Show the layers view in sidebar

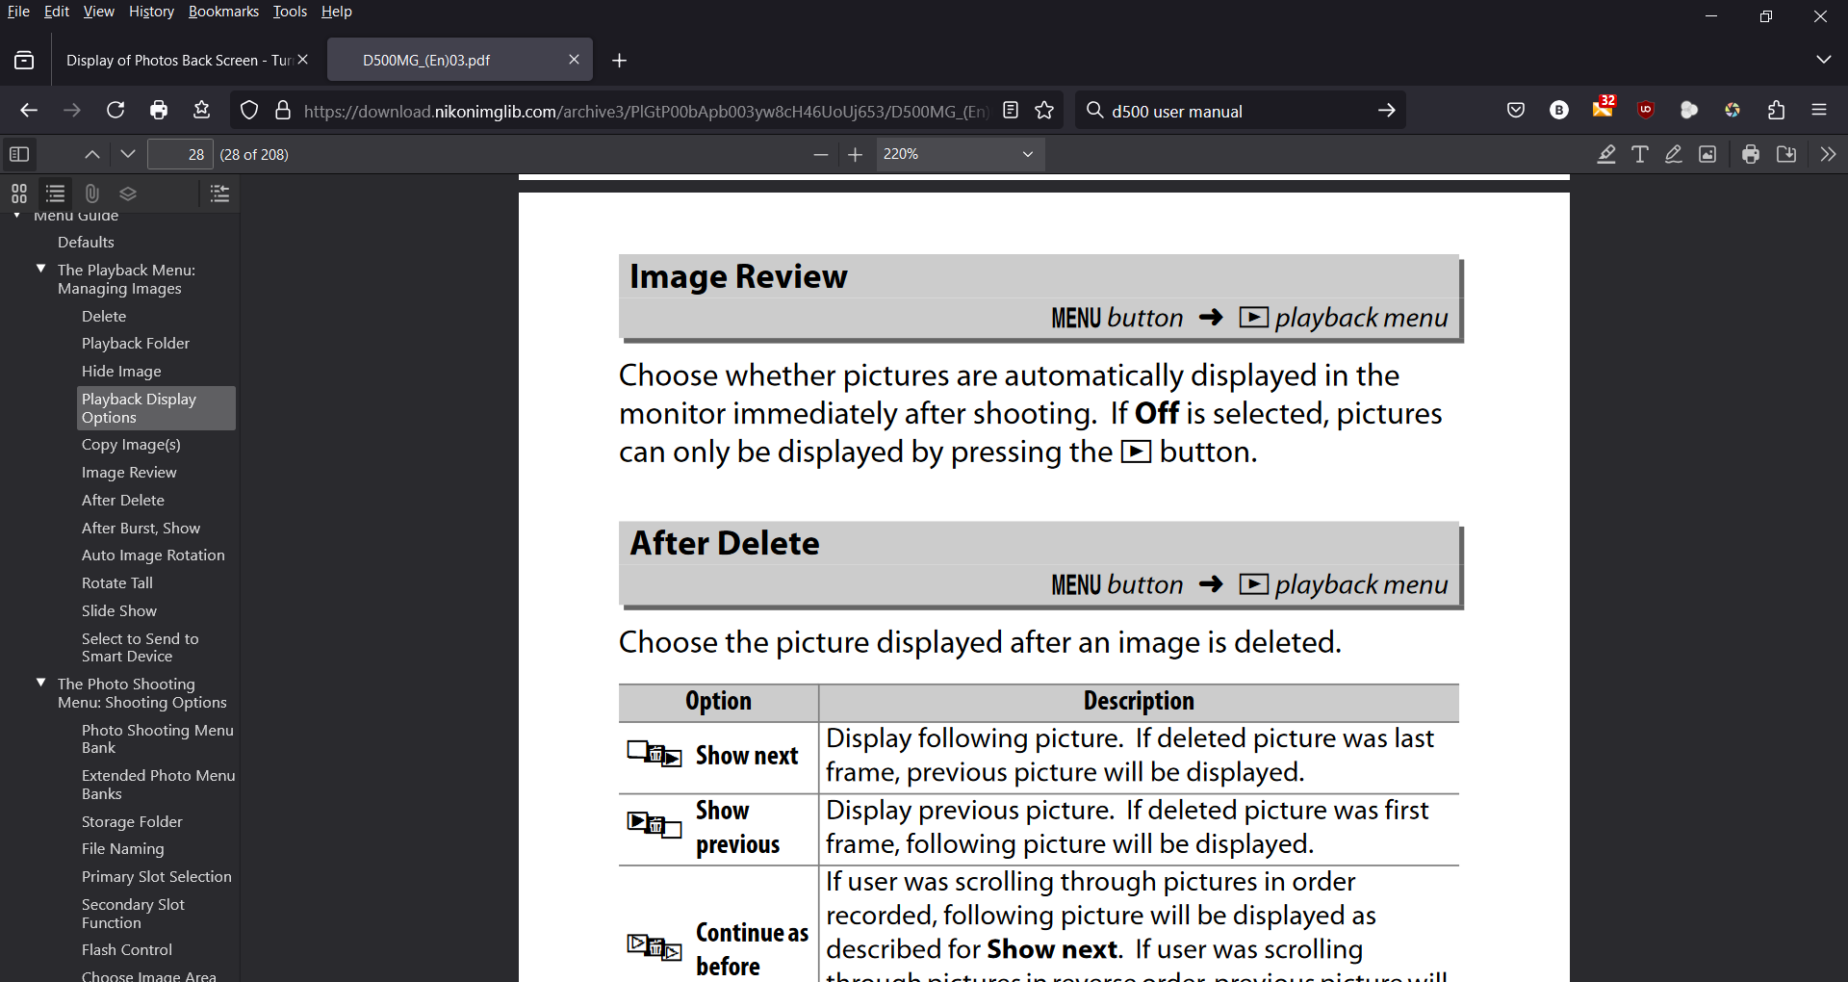click(x=128, y=194)
